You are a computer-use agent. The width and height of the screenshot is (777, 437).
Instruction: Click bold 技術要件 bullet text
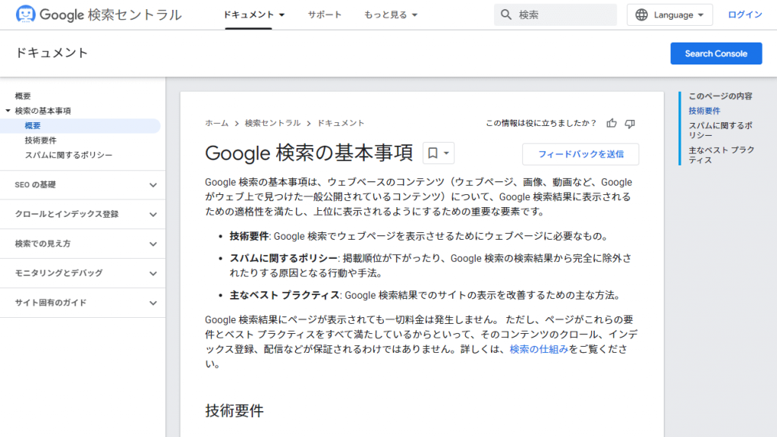tap(249, 237)
